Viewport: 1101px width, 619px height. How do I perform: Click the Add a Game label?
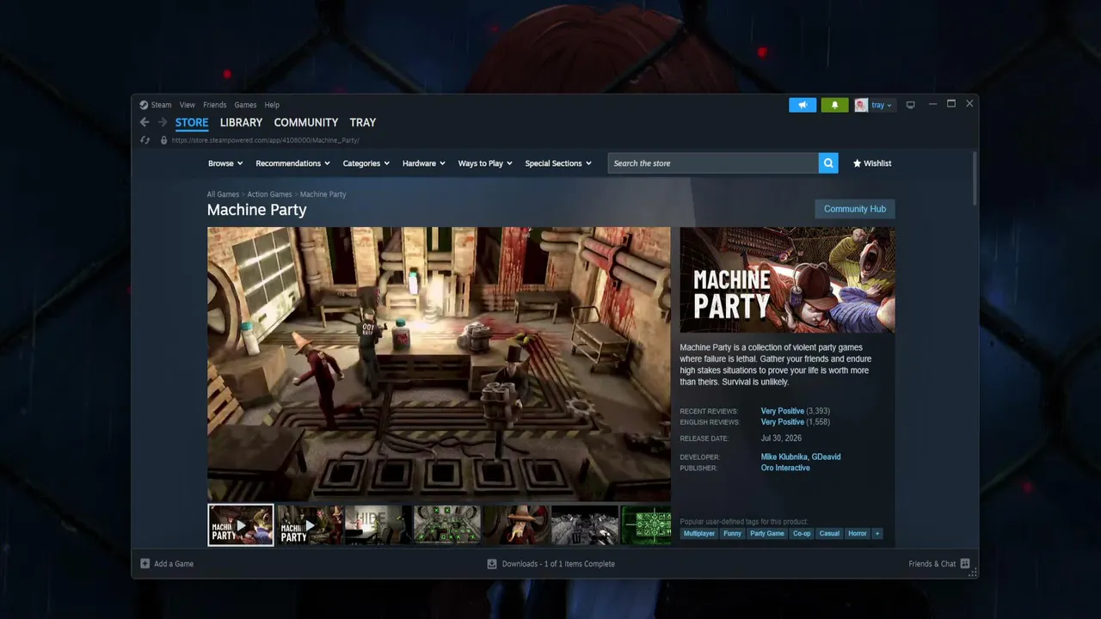[x=174, y=564]
